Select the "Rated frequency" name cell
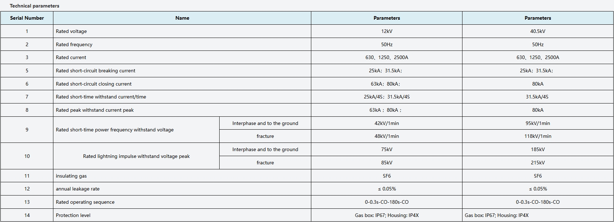 pyautogui.click(x=74, y=44)
